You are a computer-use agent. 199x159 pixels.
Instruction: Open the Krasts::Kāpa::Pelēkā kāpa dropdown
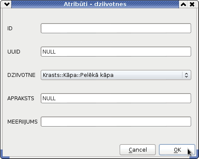116,75
